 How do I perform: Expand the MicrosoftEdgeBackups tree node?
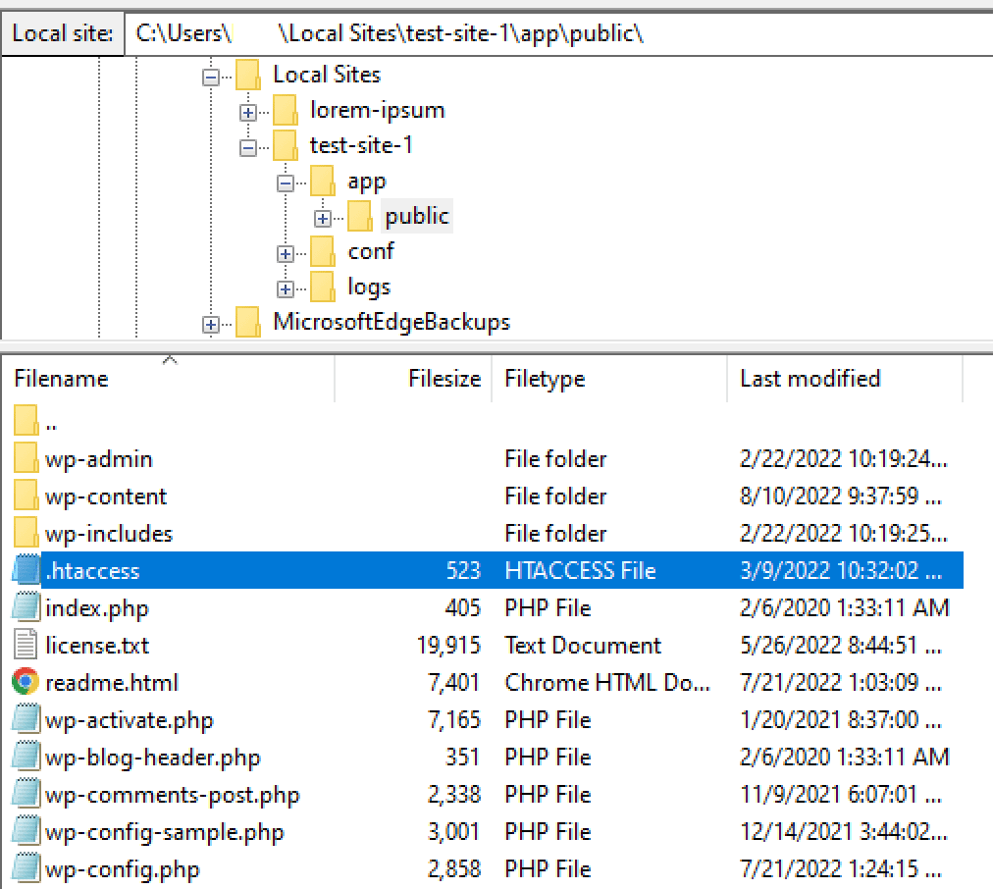coord(211,322)
